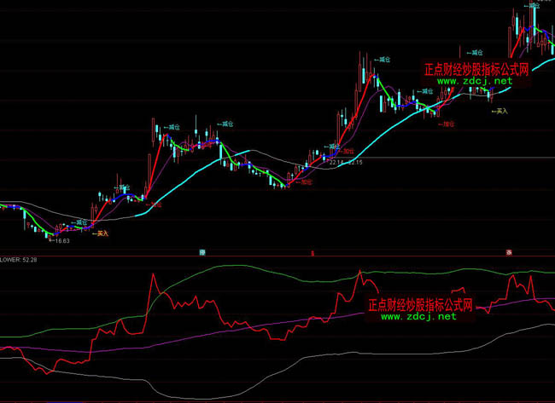Click red 正点财经炒股指标公式网 title in lower panel
The width and height of the screenshot is (555, 403).
coord(419,304)
